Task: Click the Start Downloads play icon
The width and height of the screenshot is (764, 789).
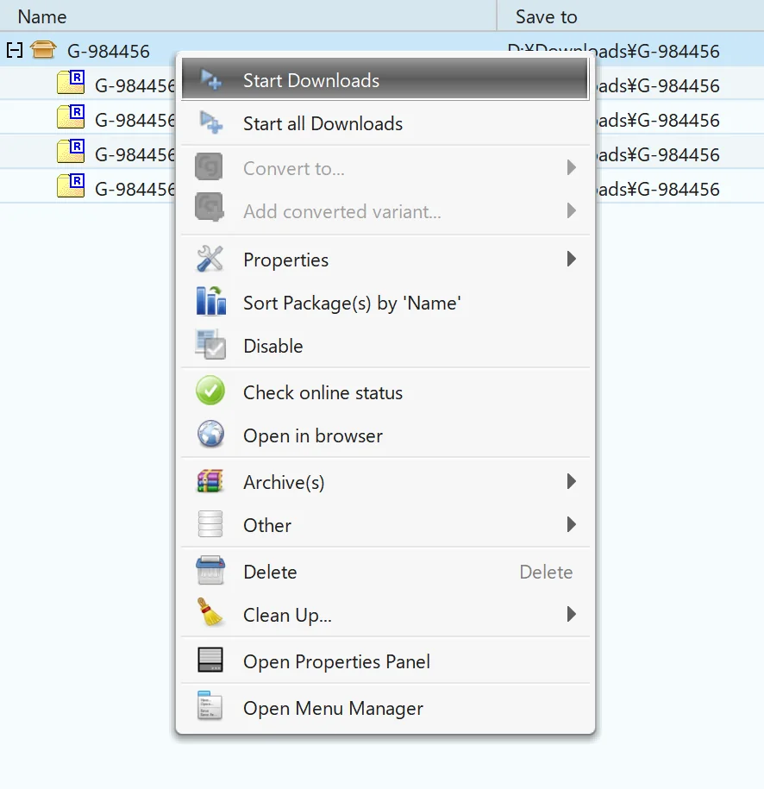Action: point(210,80)
